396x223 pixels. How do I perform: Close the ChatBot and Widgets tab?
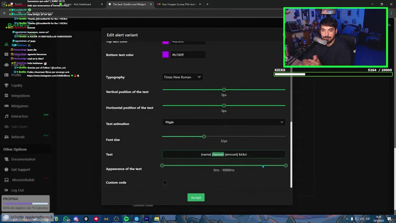[x=151, y=4]
